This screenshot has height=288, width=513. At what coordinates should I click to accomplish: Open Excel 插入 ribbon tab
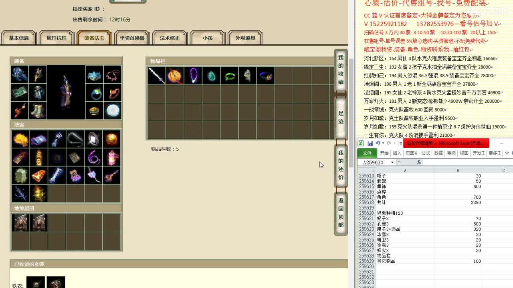pyautogui.click(x=397, y=153)
